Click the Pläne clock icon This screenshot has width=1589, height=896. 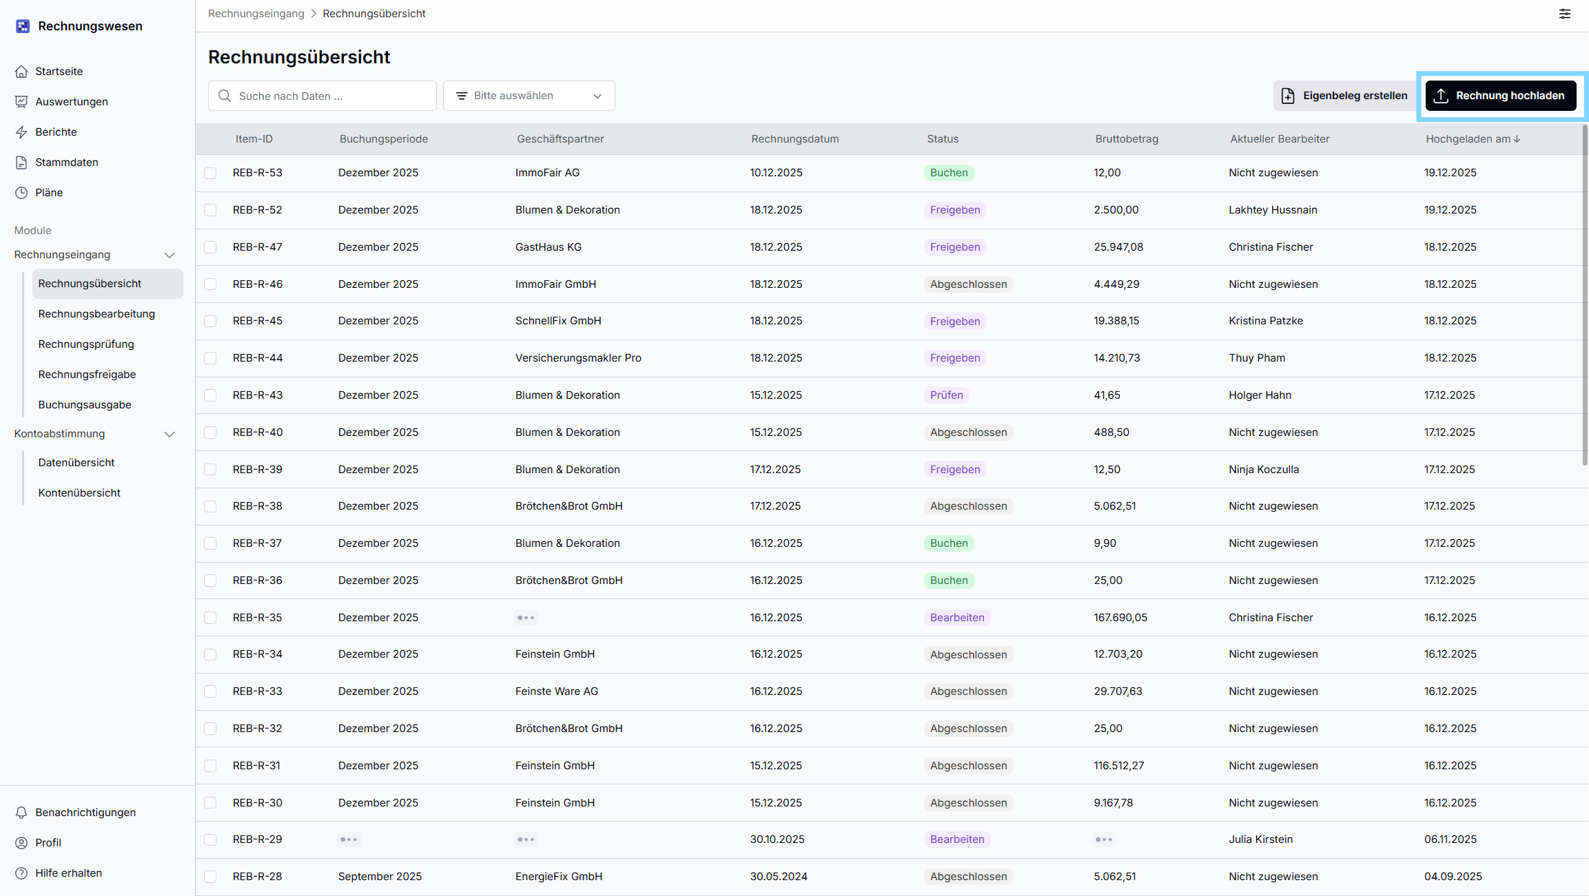click(x=21, y=193)
